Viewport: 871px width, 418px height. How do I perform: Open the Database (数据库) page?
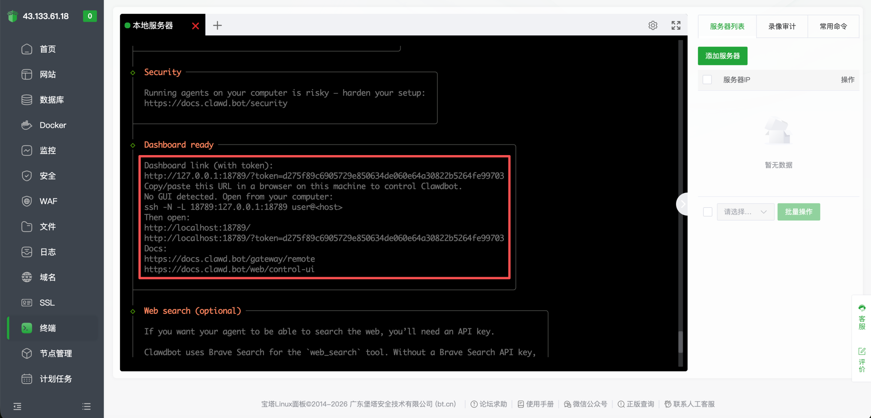pyautogui.click(x=51, y=100)
